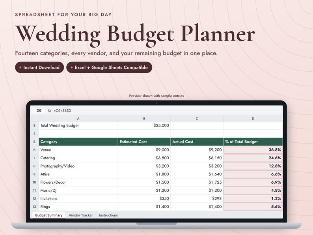This screenshot has height=235, width=313.
Task: Select the 4.8% percentage cell
Action: [x=253, y=190]
